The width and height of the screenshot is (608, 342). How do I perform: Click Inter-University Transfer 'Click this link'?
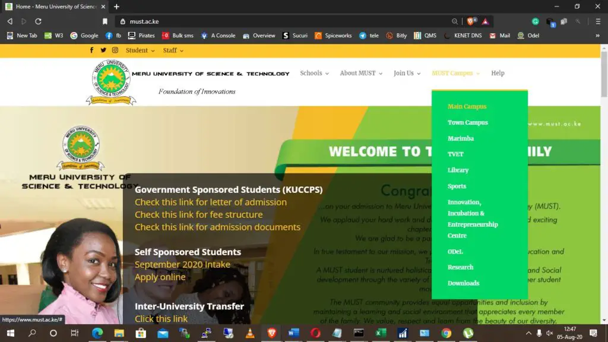(x=161, y=319)
